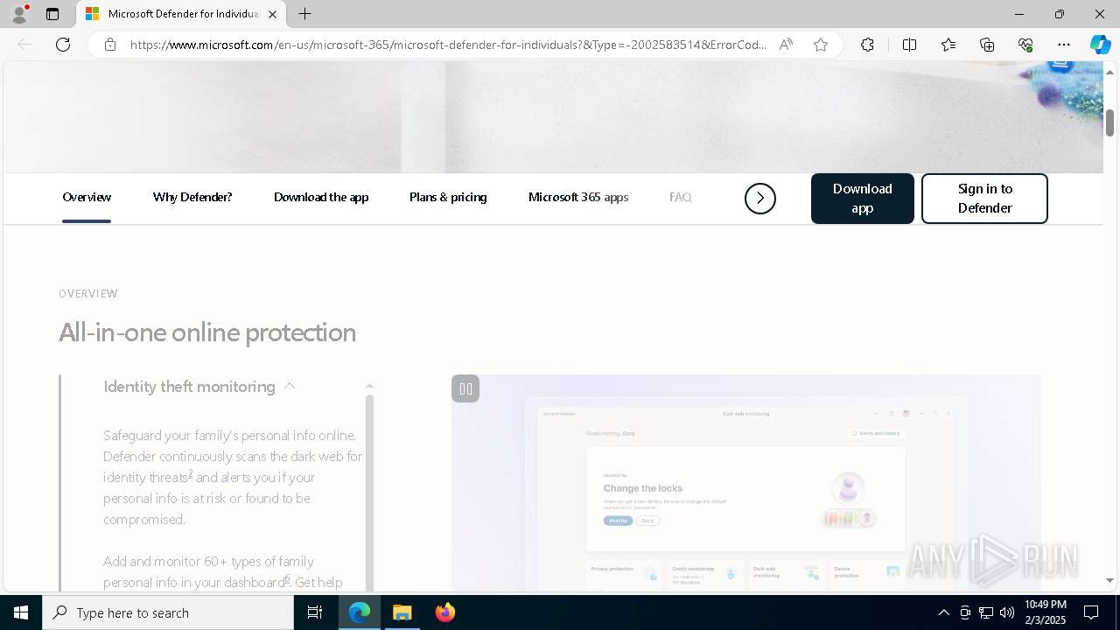Toggle split screen view

click(909, 45)
